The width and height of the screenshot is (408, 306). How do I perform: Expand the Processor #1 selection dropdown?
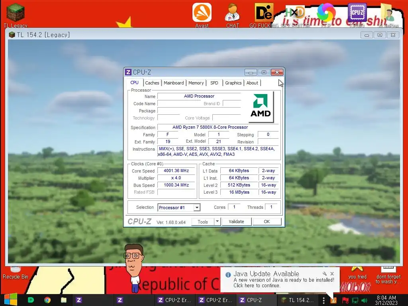click(x=197, y=207)
